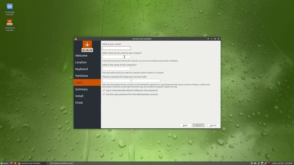Open the clock and calendar in taskbar
Image resolution: width=294 pixels, height=165 pixels.
282,163
